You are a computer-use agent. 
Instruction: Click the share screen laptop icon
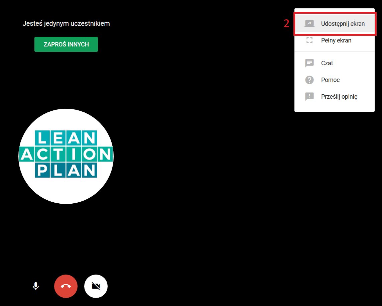[x=309, y=24]
